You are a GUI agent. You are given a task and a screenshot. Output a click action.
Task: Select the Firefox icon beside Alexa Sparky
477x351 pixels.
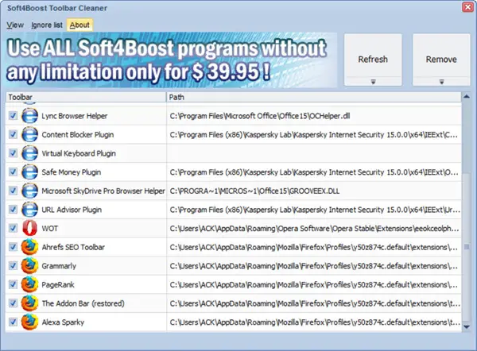(30, 322)
